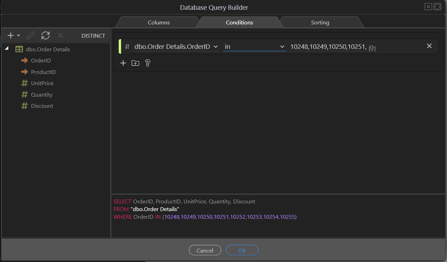Add a condition group folder icon
This screenshot has height=262, width=447.
coord(135,63)
